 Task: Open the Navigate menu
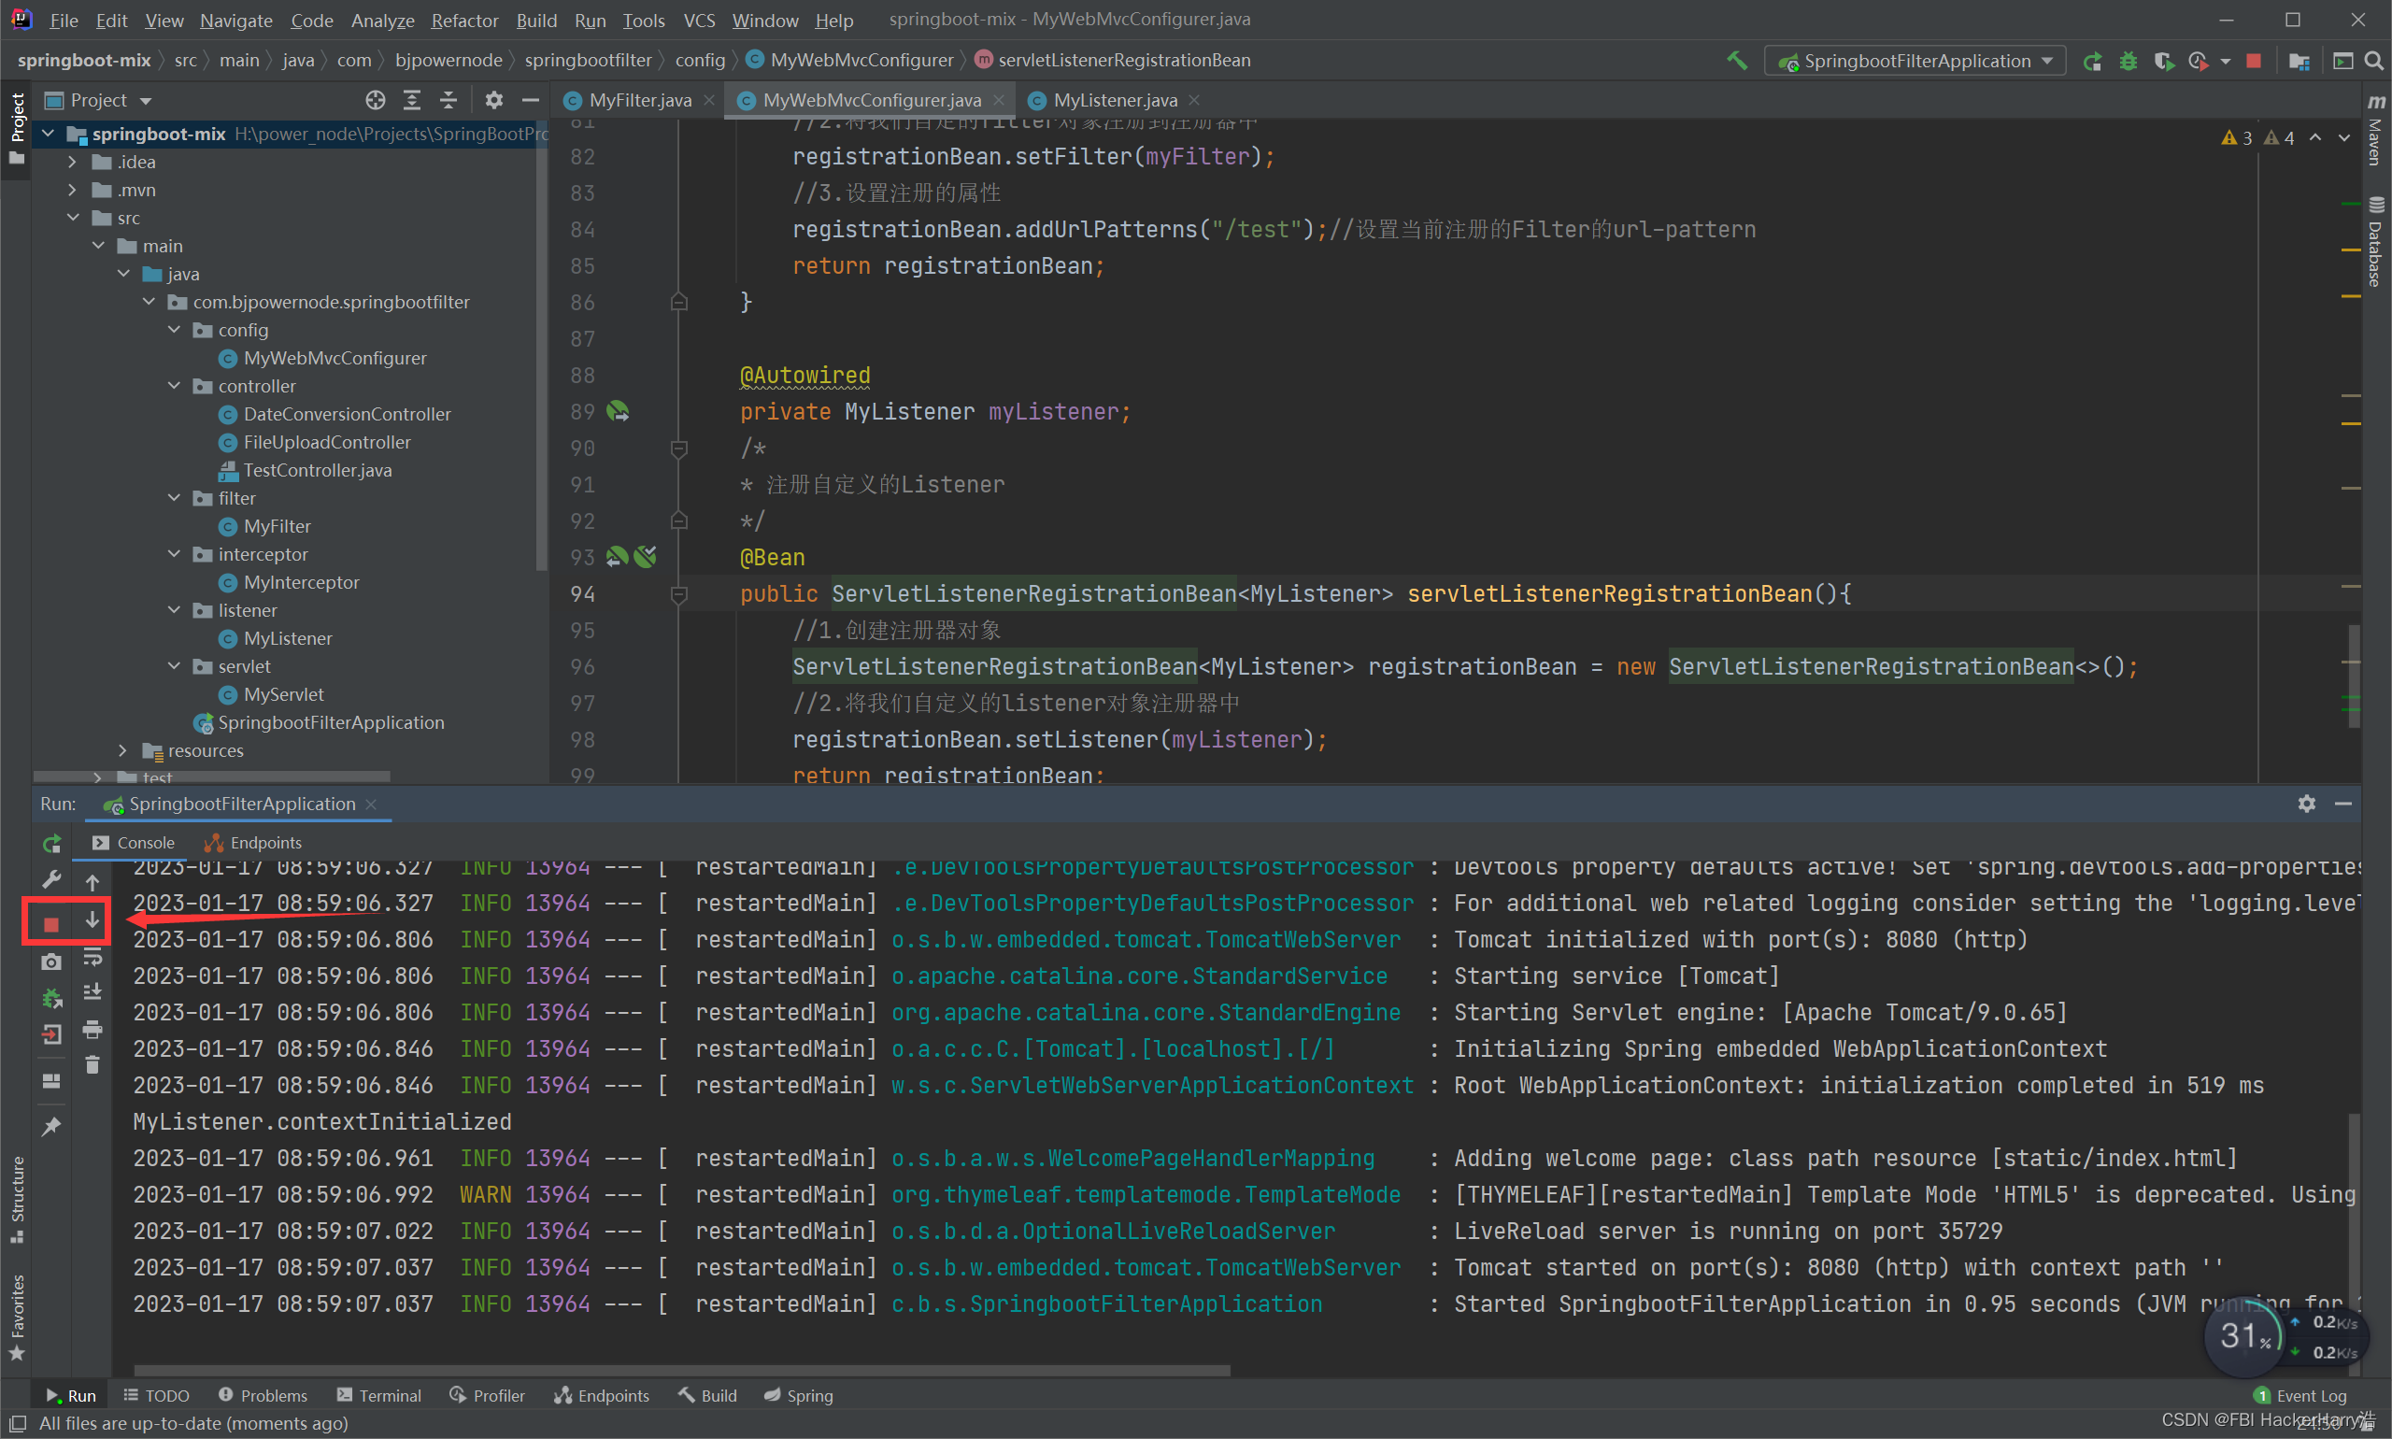(235, 20)
